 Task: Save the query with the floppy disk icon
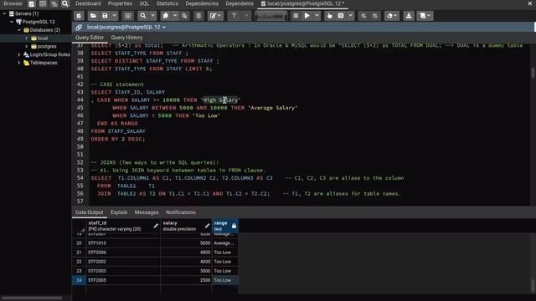[x=105, y=16]
